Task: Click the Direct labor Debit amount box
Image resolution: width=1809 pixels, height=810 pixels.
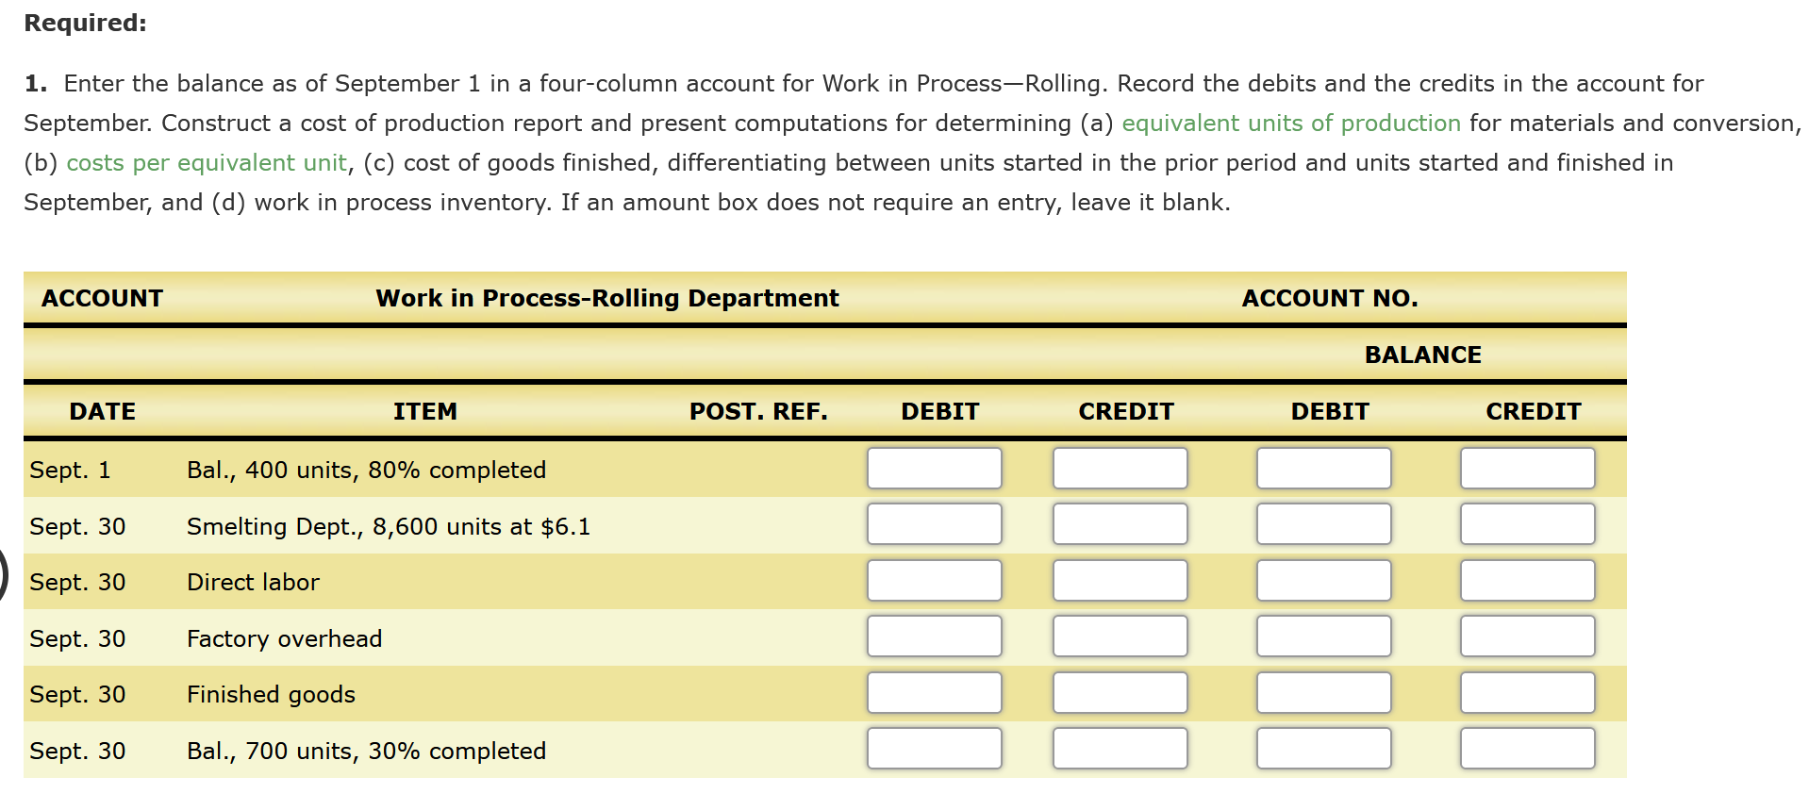Action: [934, 580]
